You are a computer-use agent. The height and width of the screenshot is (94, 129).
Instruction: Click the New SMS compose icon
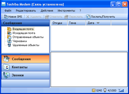(6, 17)
